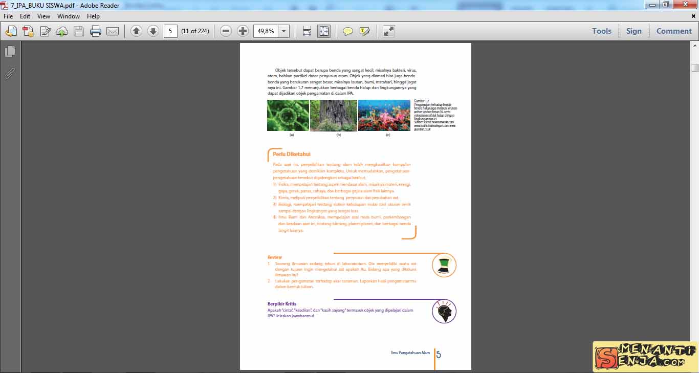This screenshot has height=373, width=699.
Task: Zoom in with the plus button
Action: pos(243,31)
